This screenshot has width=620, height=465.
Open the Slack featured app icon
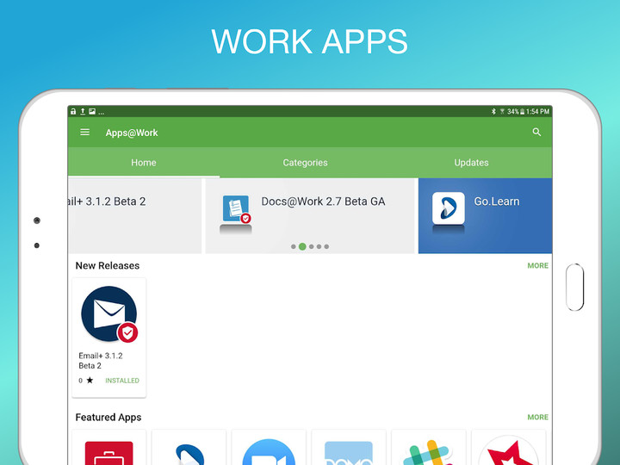click(x=428, y=453)
